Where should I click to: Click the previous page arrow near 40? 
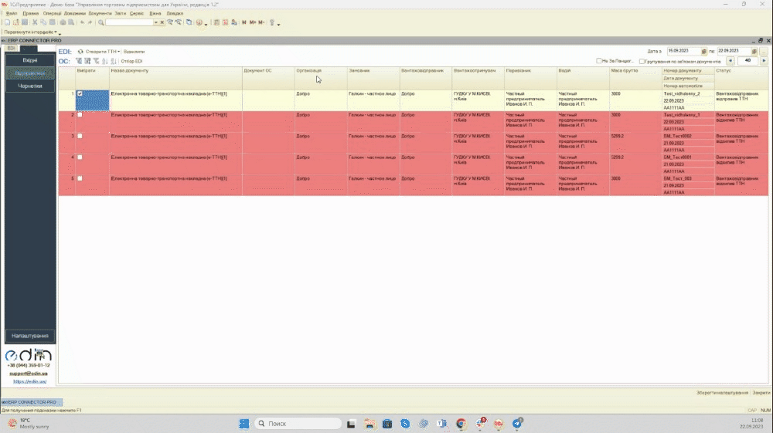[730, 61]
